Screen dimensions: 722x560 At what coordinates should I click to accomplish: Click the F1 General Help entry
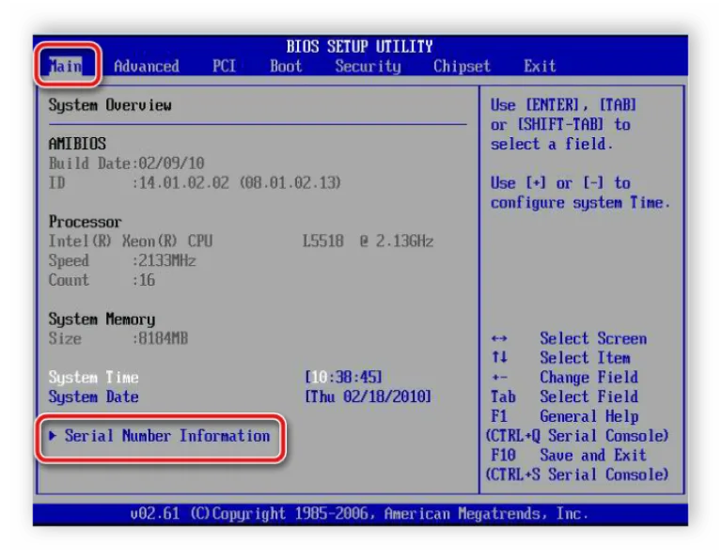pos(564,416)
